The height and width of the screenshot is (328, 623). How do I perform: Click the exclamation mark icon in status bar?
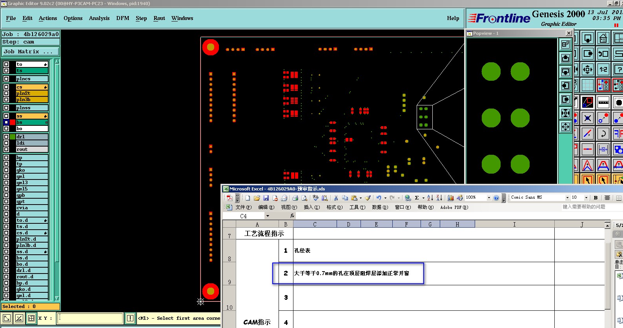[x=130, y=318]
